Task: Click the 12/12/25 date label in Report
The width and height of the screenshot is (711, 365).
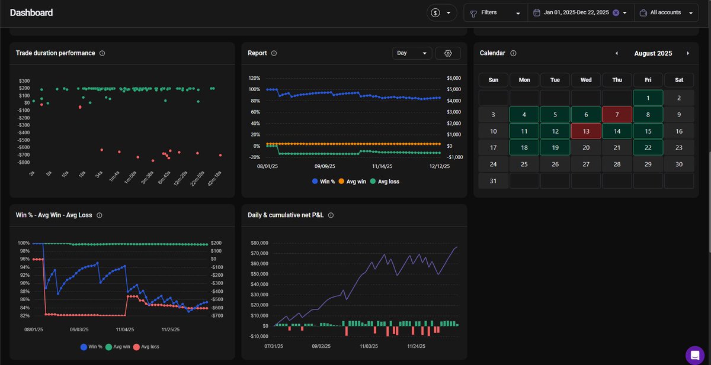Action: [x=440, y=167]
